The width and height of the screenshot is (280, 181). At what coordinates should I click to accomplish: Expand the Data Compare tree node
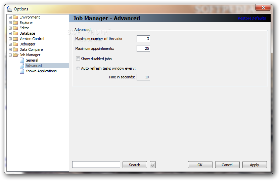pyautogui.click(x=10, y=49)
